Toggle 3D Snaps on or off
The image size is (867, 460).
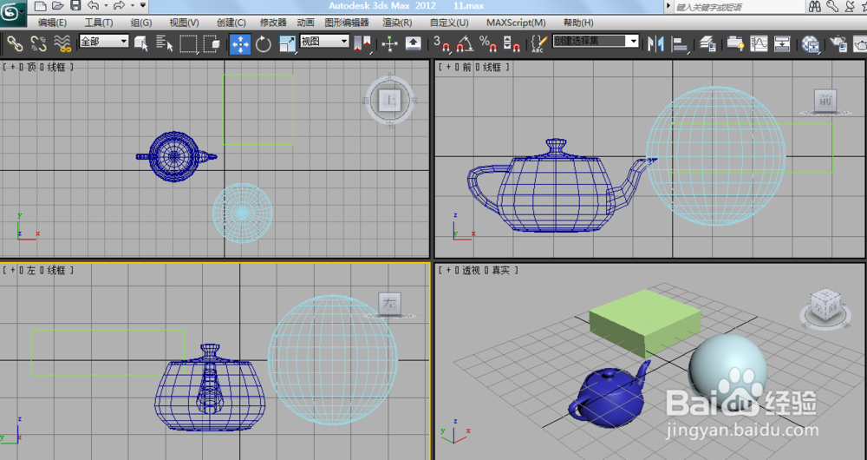click(x=442, y=43)
